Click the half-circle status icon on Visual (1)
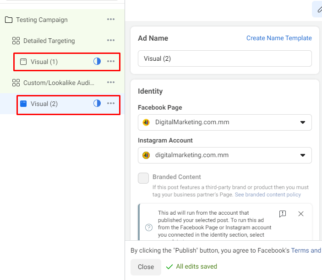322x280 pixels. (x=97, y=61)
